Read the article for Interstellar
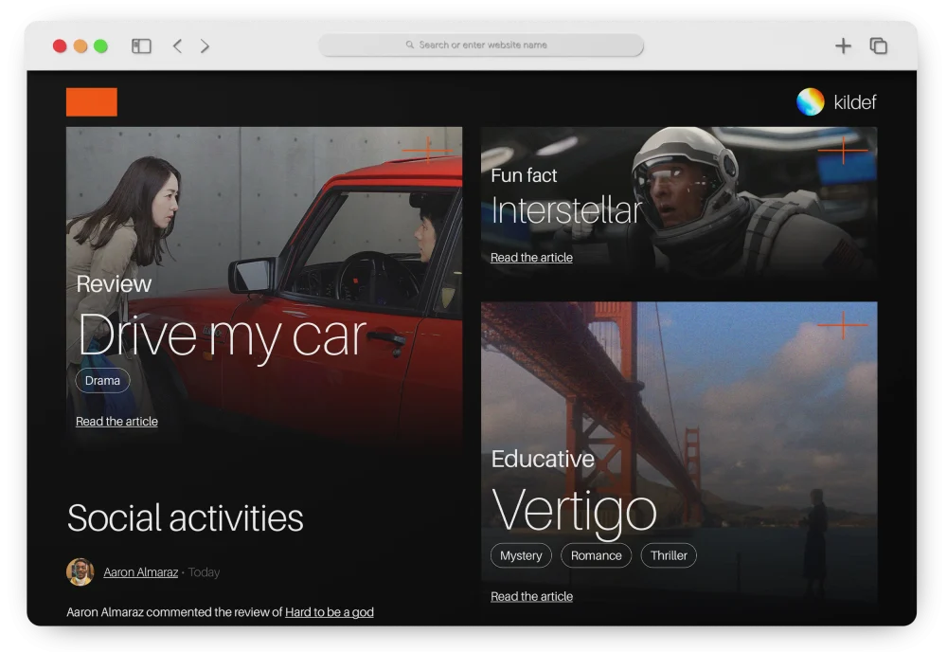The image size is (947, 652). click(531, 258)
